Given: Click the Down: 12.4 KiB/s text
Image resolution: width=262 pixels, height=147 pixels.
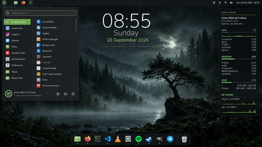Looking at the screenshot, I should pyautogui.click(x=231, y=99).
